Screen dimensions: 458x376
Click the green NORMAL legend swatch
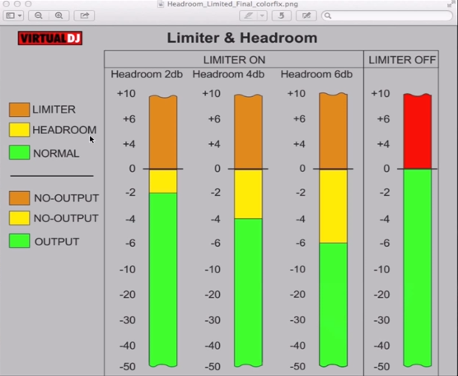click(19, 152)
